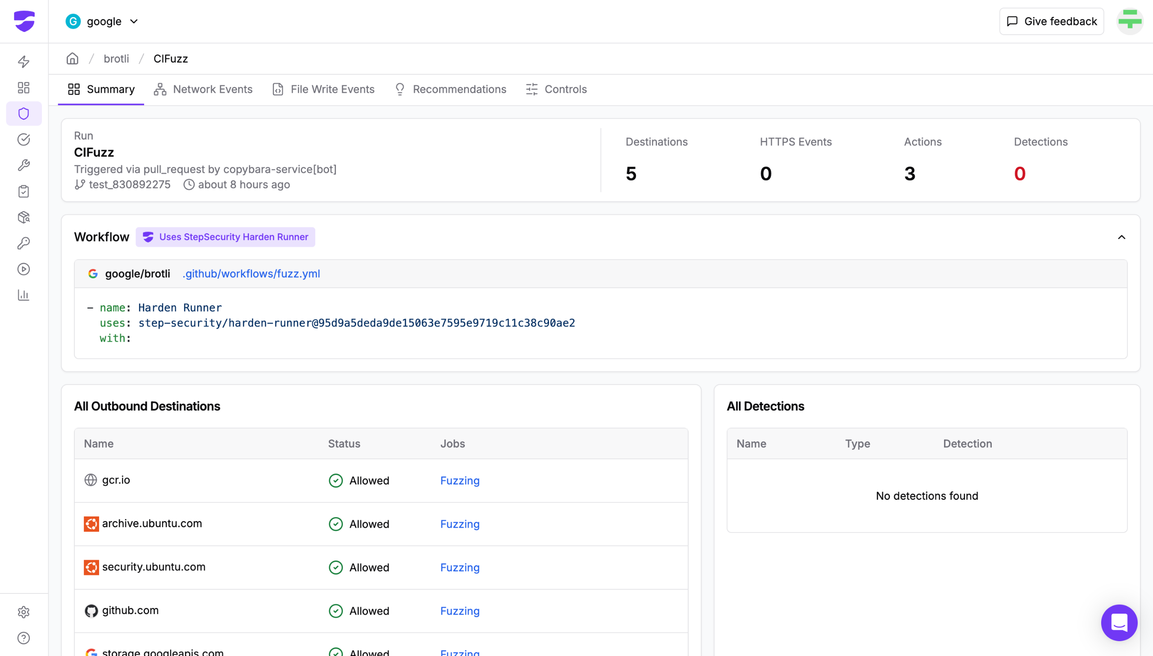Open the chat support bubble
This screenshot has height=656, width=1153.
pyautogui.click(x=1119, y=623)
